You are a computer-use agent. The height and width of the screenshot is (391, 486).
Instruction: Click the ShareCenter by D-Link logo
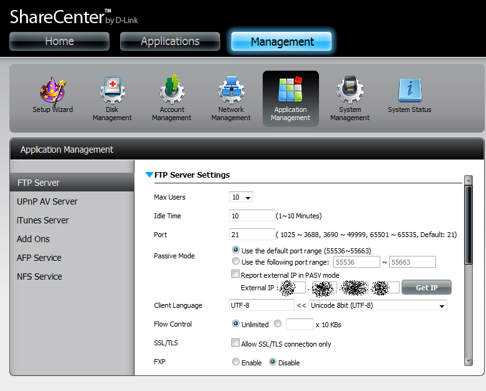point(74,17)
